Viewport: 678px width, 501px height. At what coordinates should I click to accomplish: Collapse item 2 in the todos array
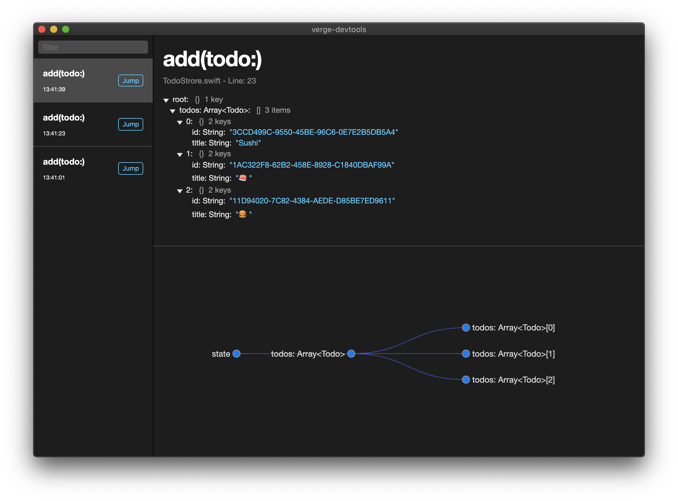pyautogui.click(x=180, y=191)
